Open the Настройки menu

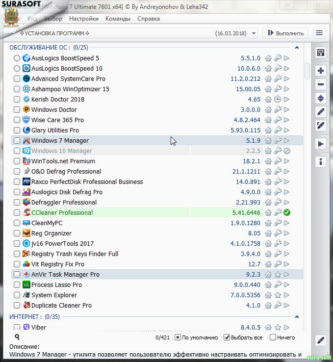(x=84, y=19)
